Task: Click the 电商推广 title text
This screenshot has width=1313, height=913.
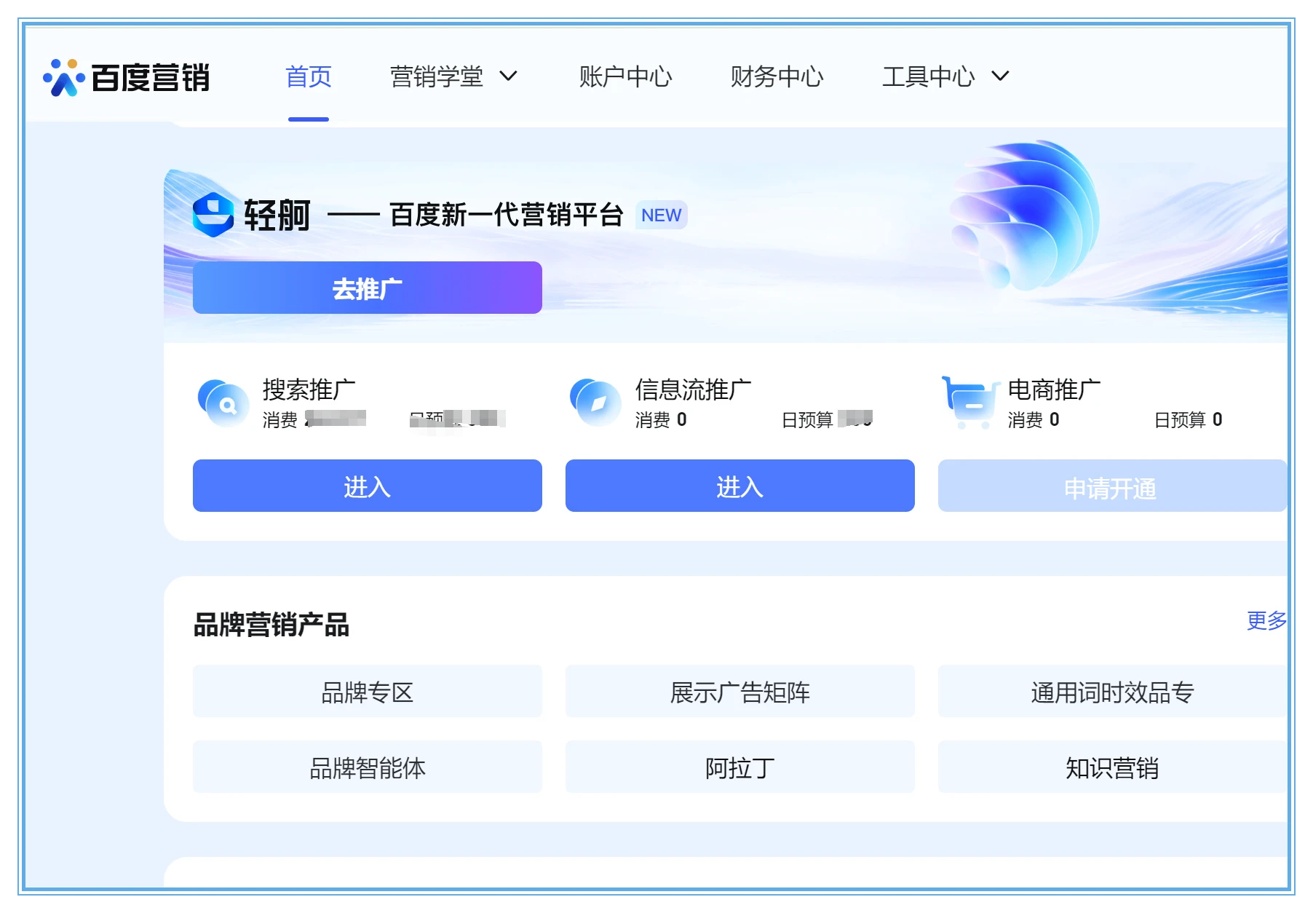Action: pyautogui.click(x=1054, y=390)
